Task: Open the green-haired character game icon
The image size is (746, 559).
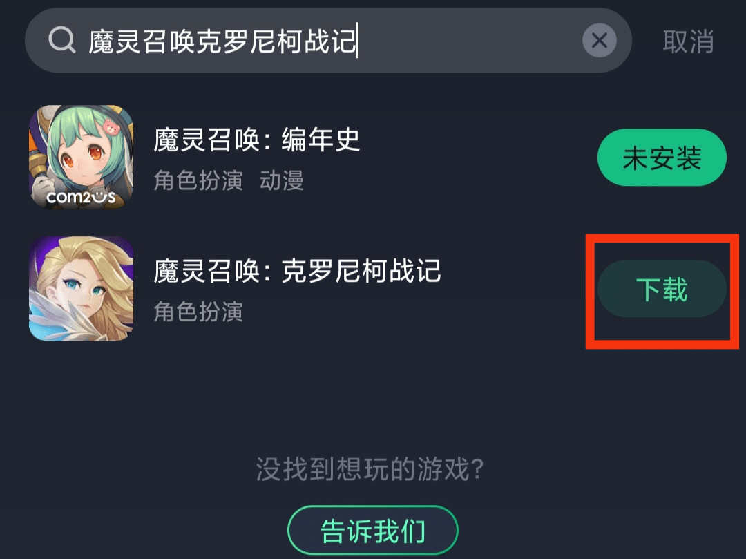Action: tap(81, 157)
